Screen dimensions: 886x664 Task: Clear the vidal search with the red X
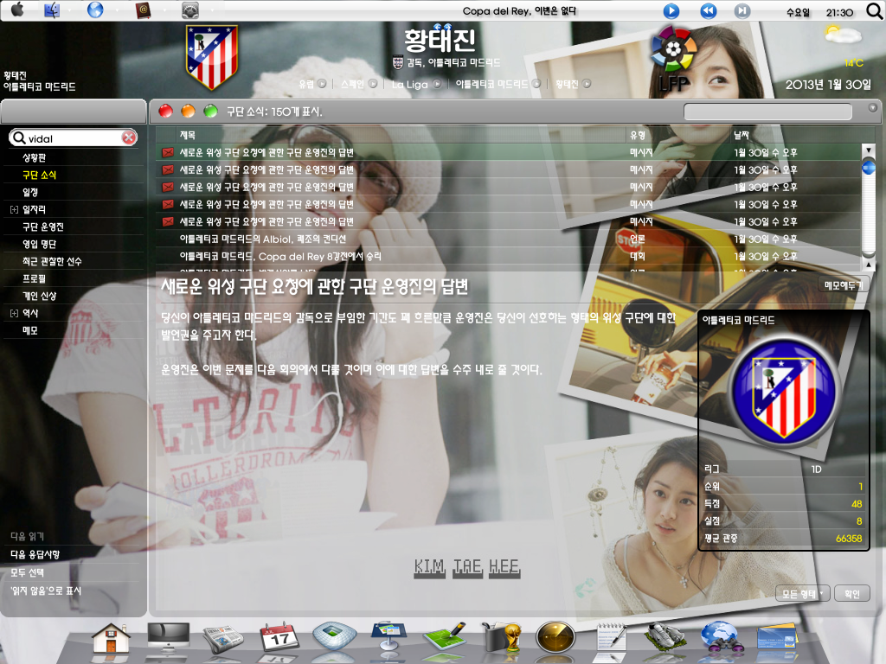(x=129, y=137)
